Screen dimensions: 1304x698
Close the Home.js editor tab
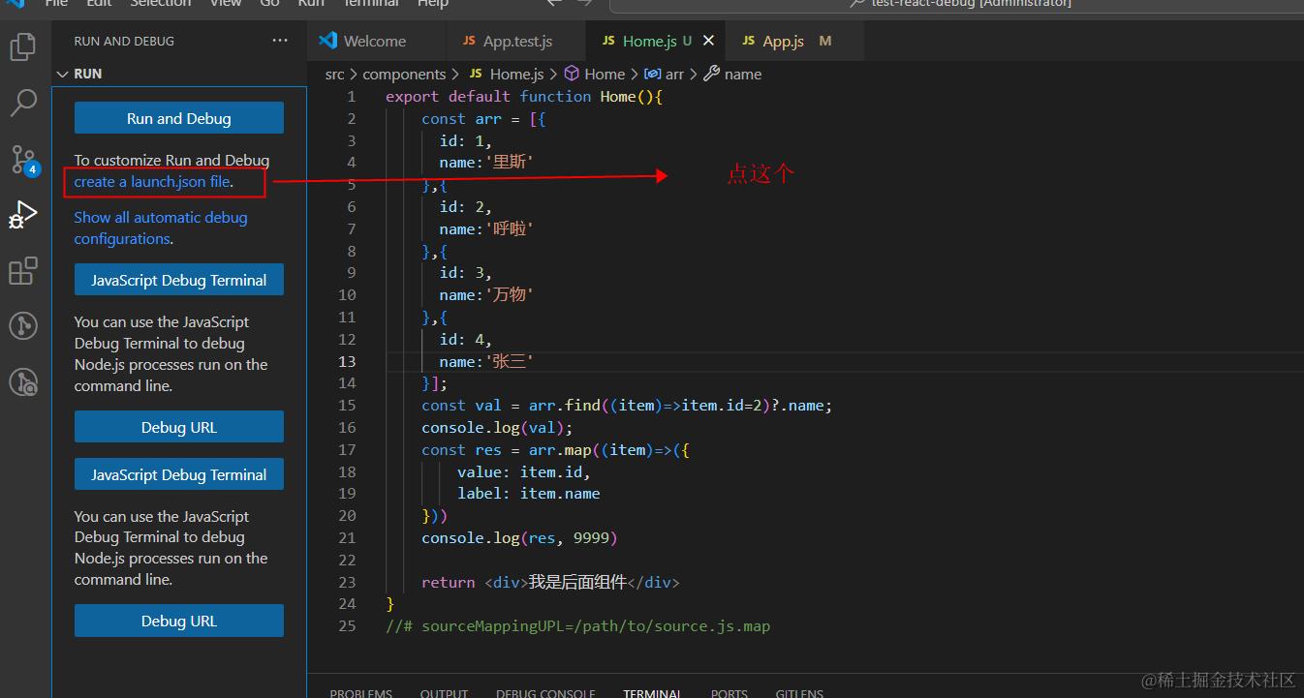pyautogui.click(x=708, y=41)
